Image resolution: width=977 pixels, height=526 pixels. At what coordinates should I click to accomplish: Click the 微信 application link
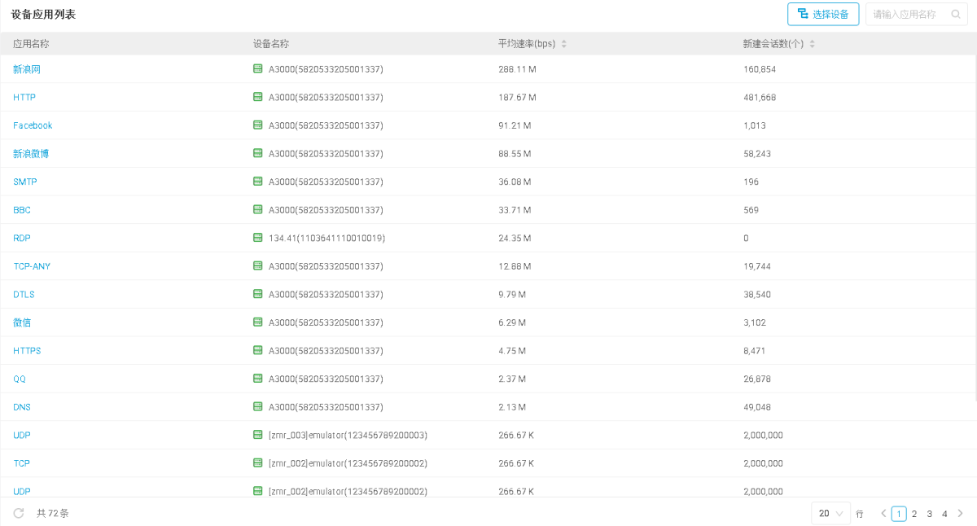[x=22, y=322]
